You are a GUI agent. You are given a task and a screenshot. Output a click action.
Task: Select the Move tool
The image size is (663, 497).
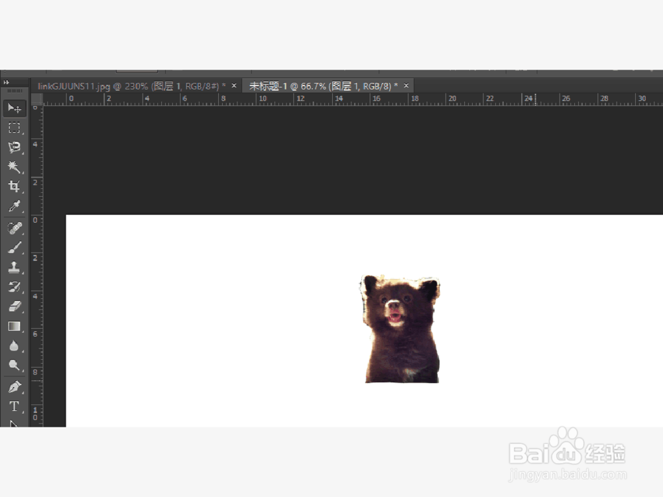15,108
